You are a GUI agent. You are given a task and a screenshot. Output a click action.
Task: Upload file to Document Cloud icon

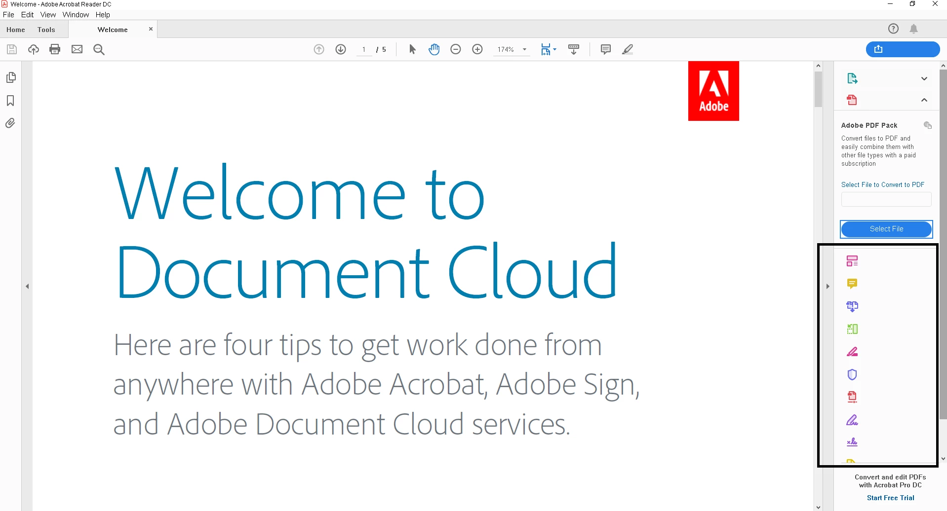coord(34,49)
